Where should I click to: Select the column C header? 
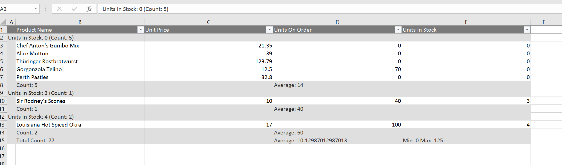[x=208, y=22]
